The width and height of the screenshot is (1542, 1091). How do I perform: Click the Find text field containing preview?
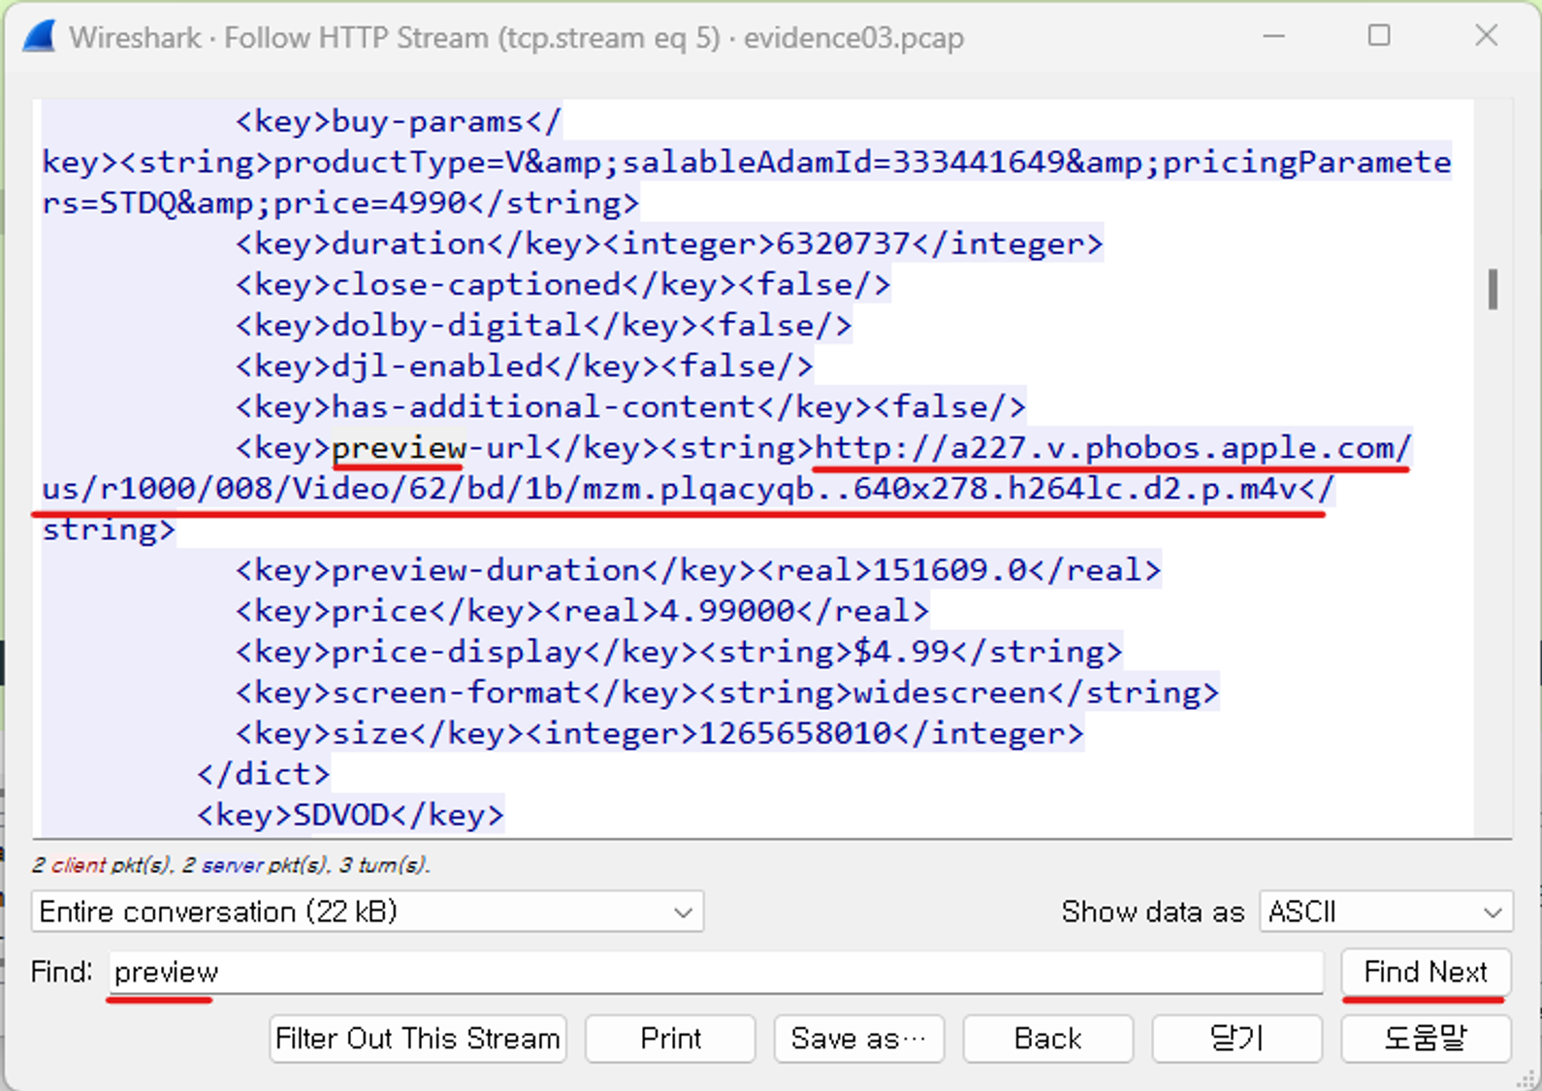click(716, 972)
